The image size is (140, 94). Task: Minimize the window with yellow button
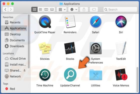(8, 4)
